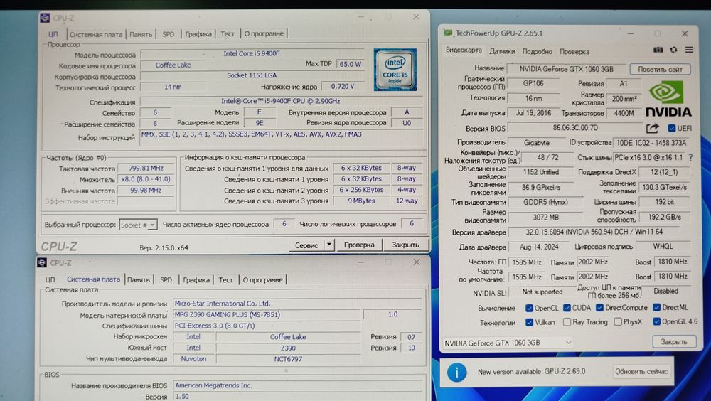Click the motherboard model field MPG Z390
The width and height of the screenshot is (711, 401).
267,314
